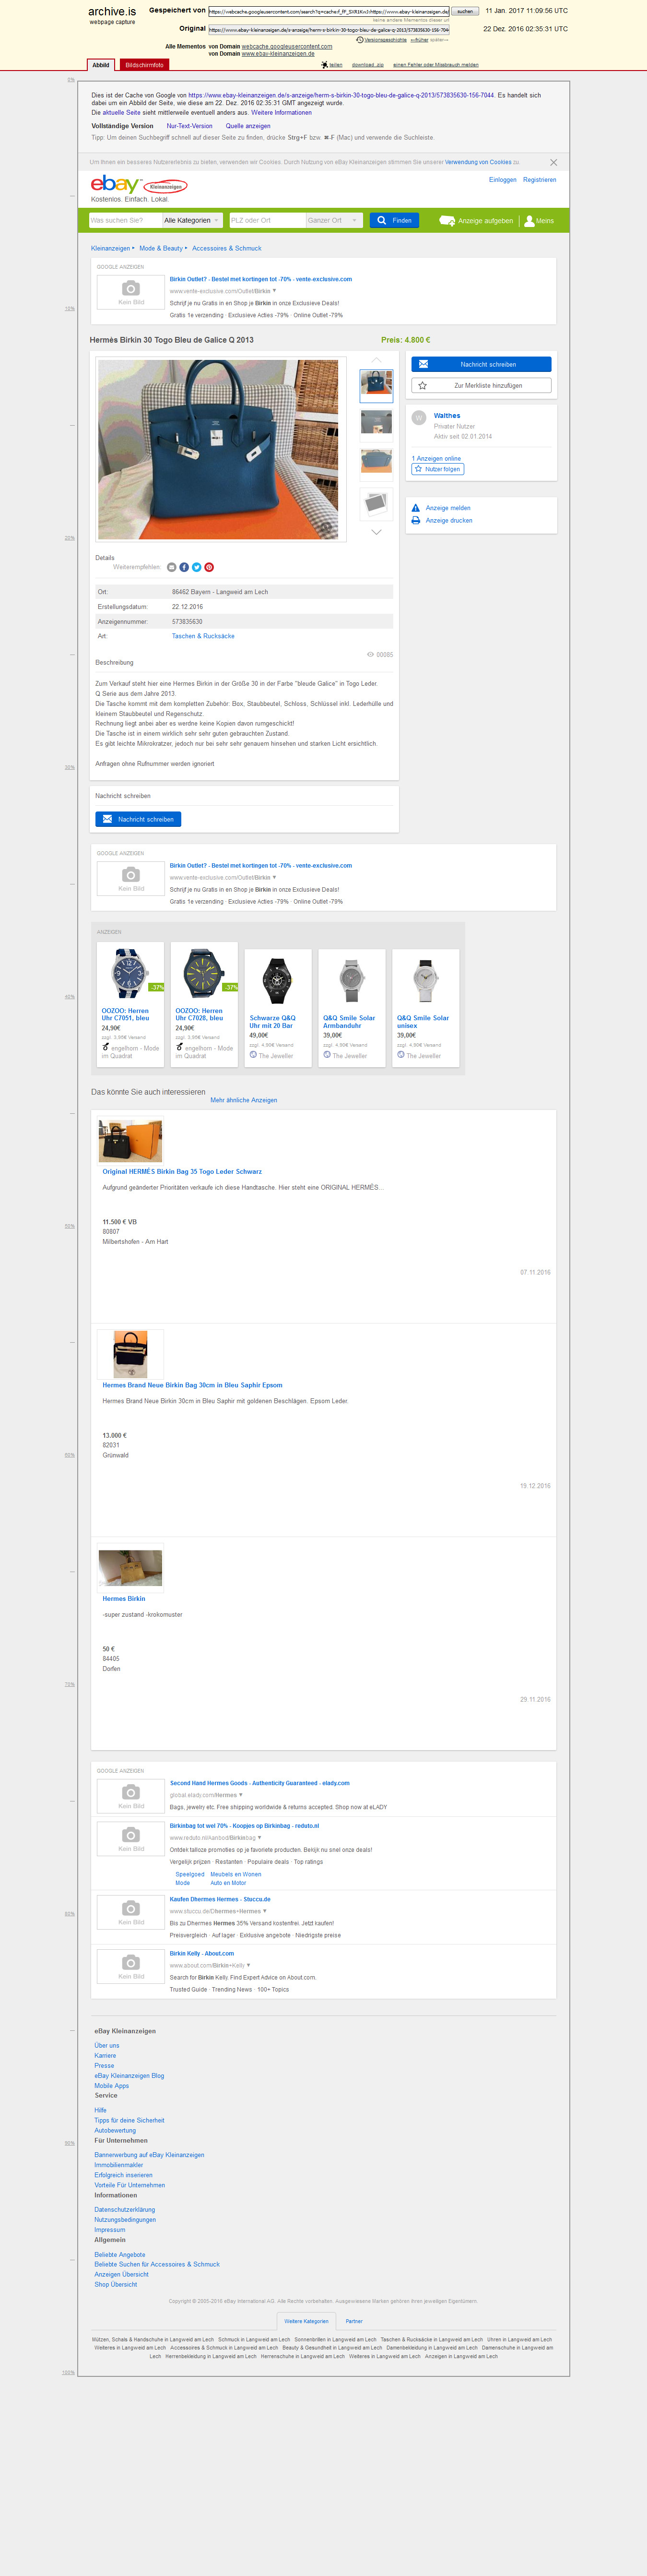Viewport: 647px width, 2576px height.
Task: Click camera placeholder of Second Hand Hermes ad
Action: pos(131,1795)
